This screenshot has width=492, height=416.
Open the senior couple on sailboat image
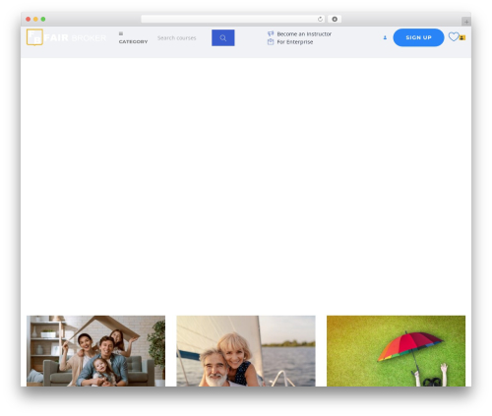pyautogui.click(x=246, y=351)
